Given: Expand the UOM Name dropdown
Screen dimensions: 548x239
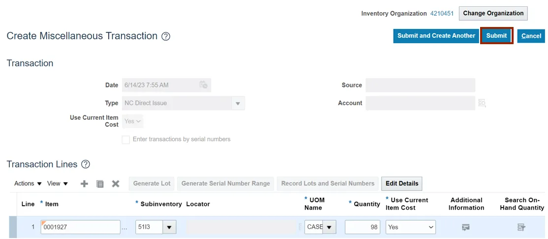Looking at the screenshot, I should [329, 227].
